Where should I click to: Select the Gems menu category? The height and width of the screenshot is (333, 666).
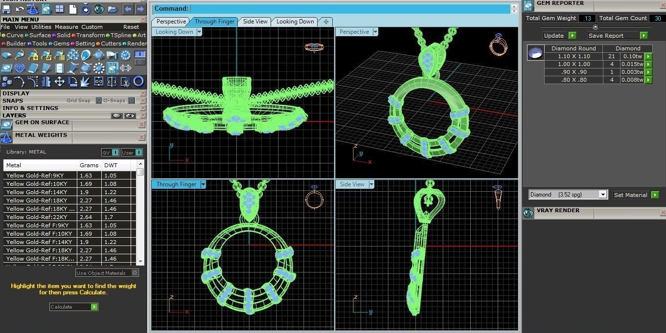[59, 44]
